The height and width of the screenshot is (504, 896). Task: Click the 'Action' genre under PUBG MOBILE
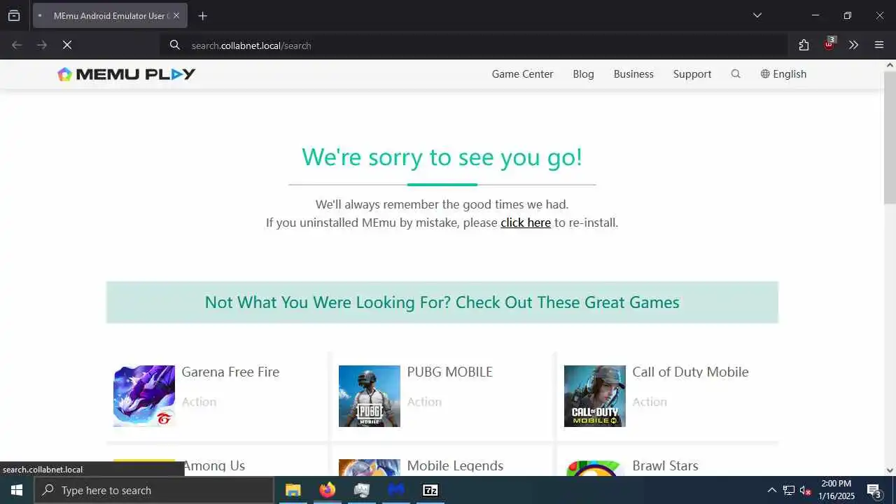[x=424, y=402]
